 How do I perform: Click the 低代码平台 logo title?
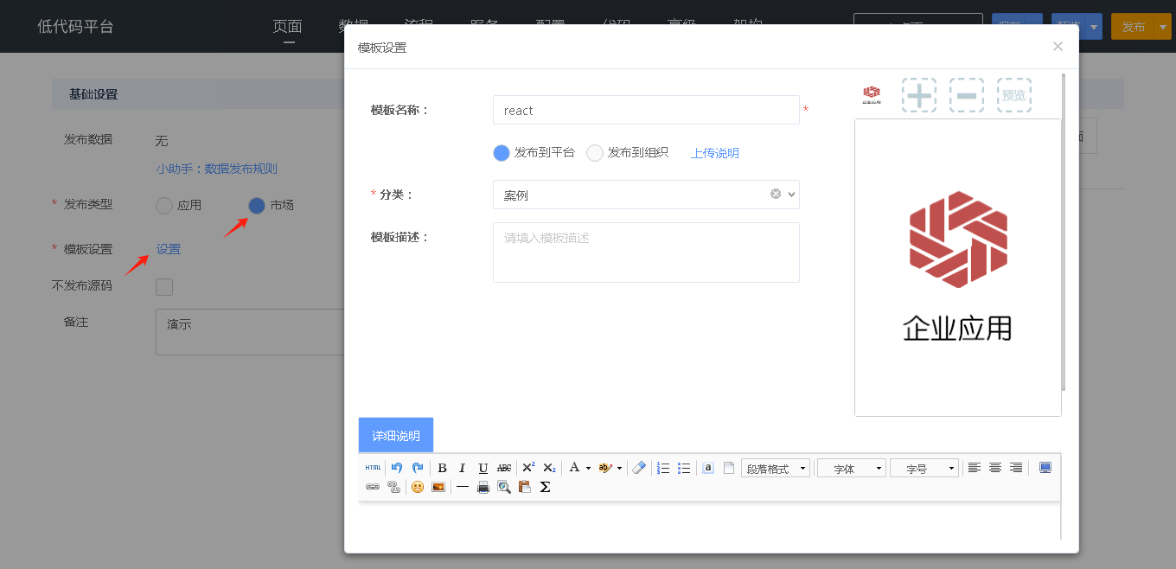(75, 26)
